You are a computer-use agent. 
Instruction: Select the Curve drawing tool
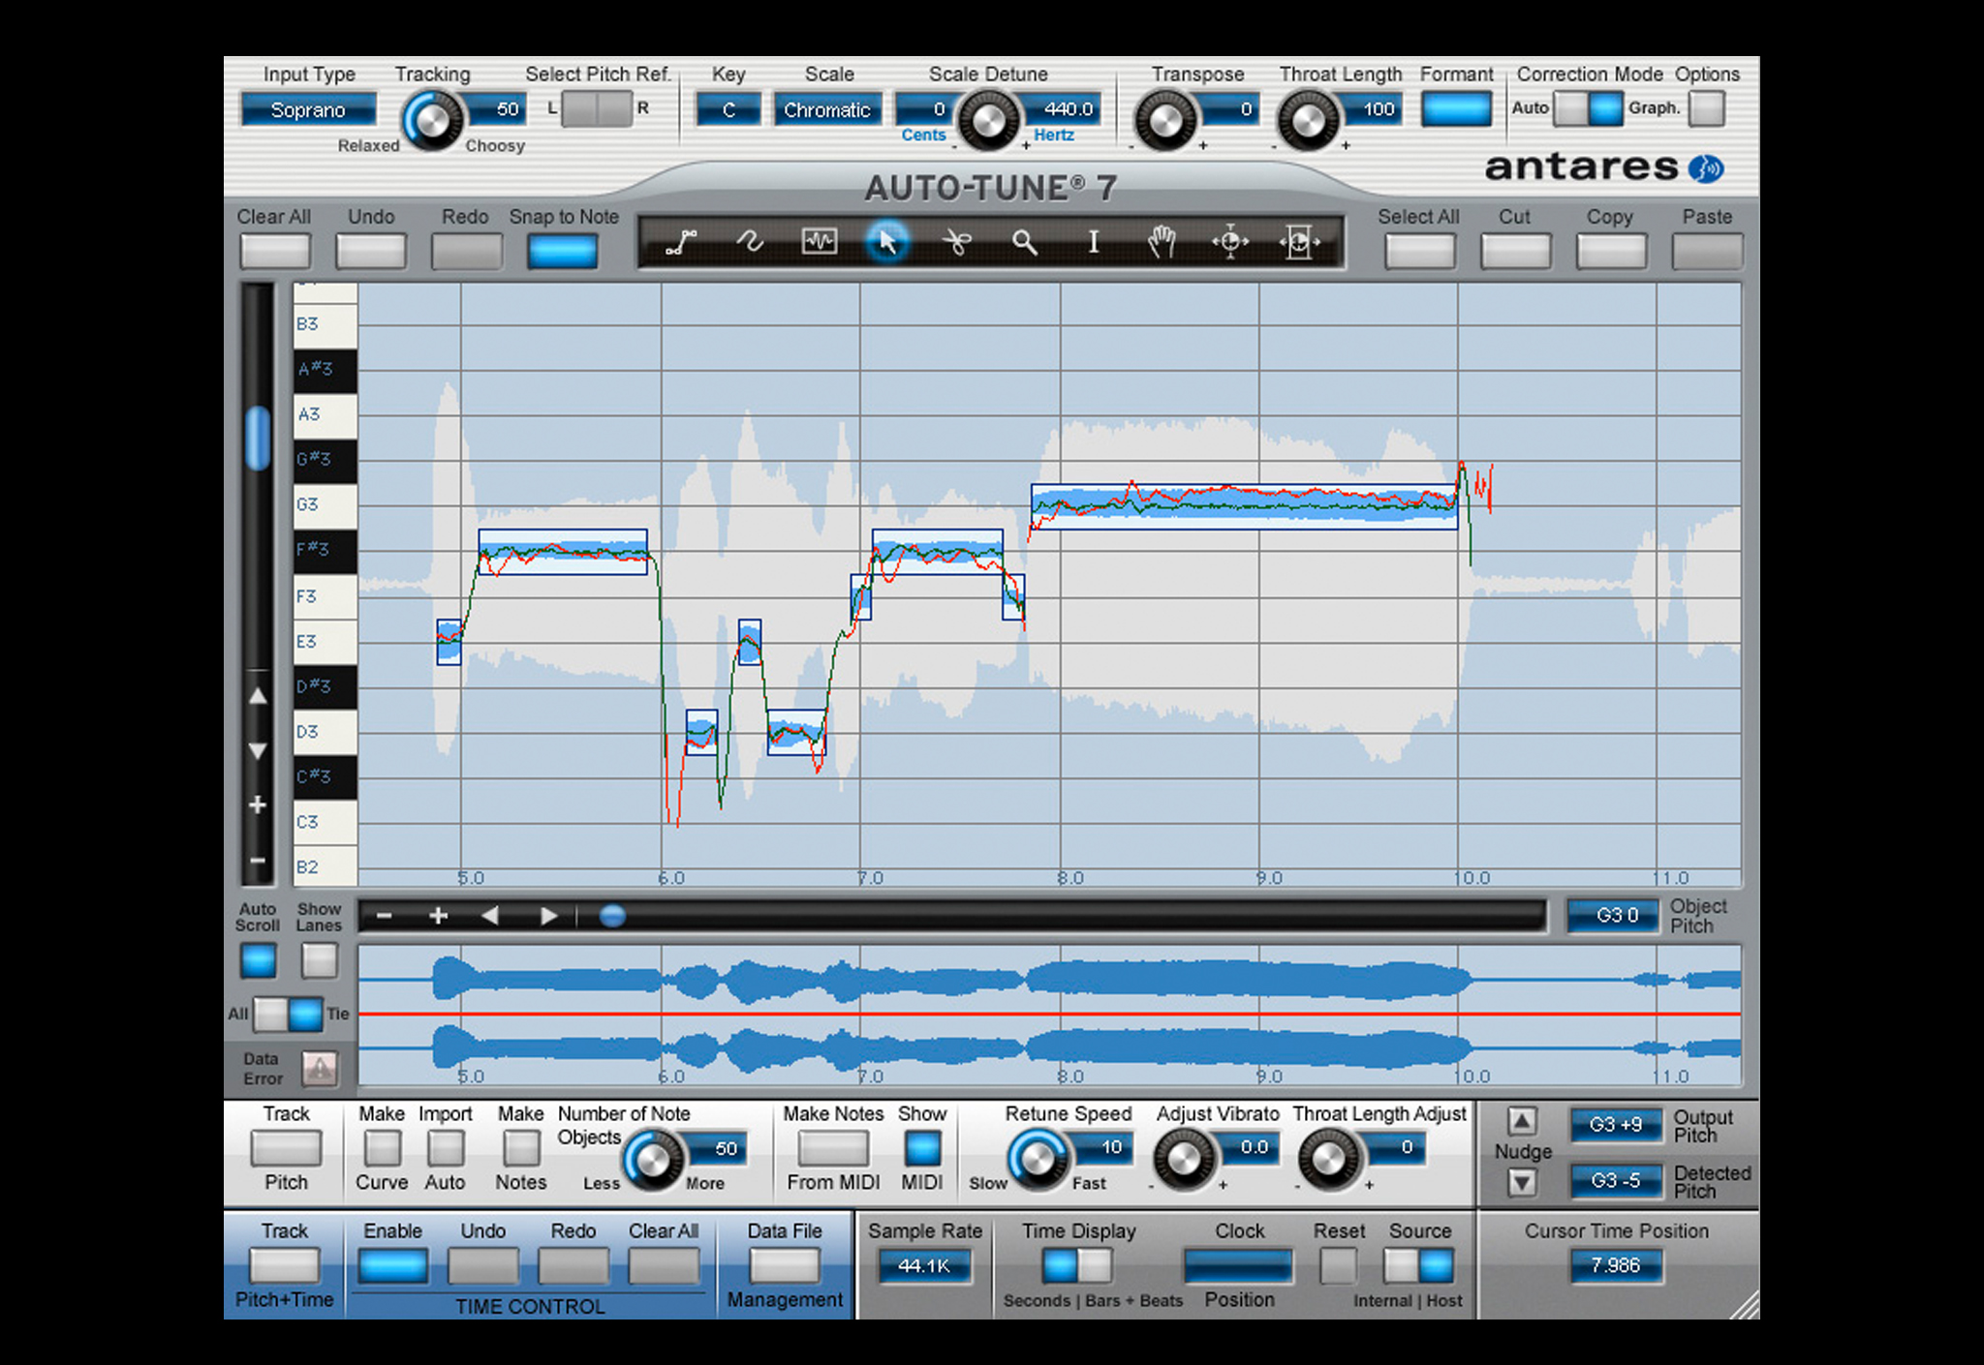750,242
